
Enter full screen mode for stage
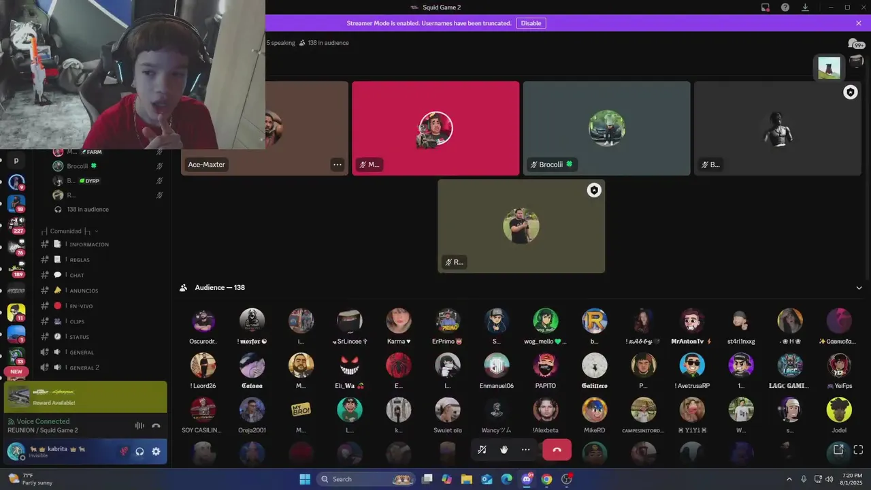(858, 449)
